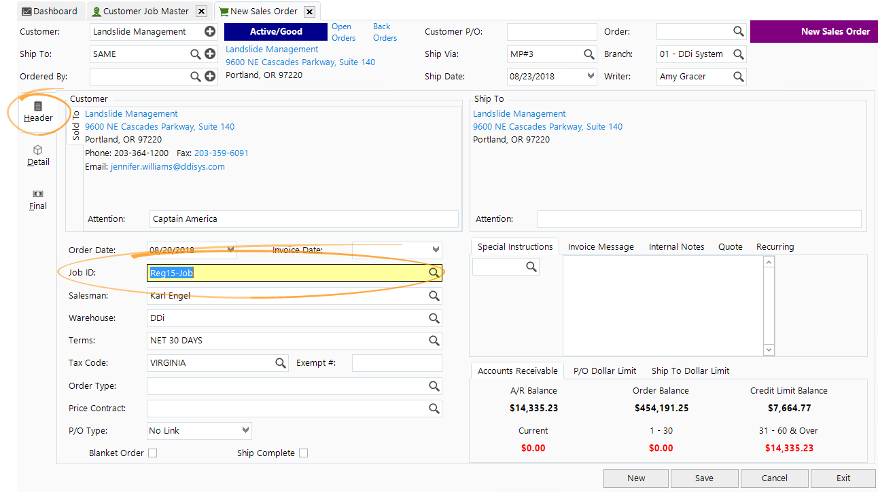
Task: Click the Customer P/O input field
Action: (551, 31)
